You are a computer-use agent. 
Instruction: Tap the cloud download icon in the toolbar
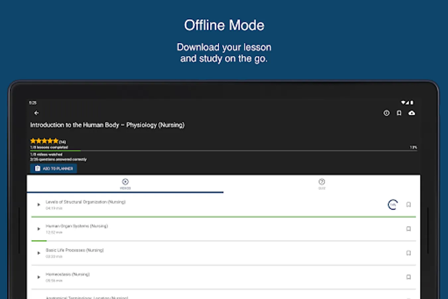click(x=411, y=113)
